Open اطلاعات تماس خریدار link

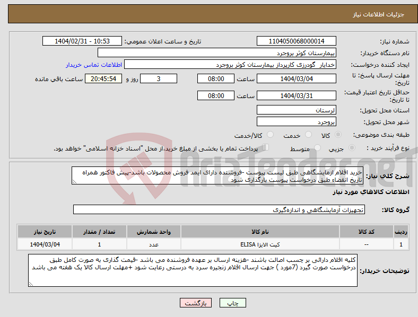94,65
